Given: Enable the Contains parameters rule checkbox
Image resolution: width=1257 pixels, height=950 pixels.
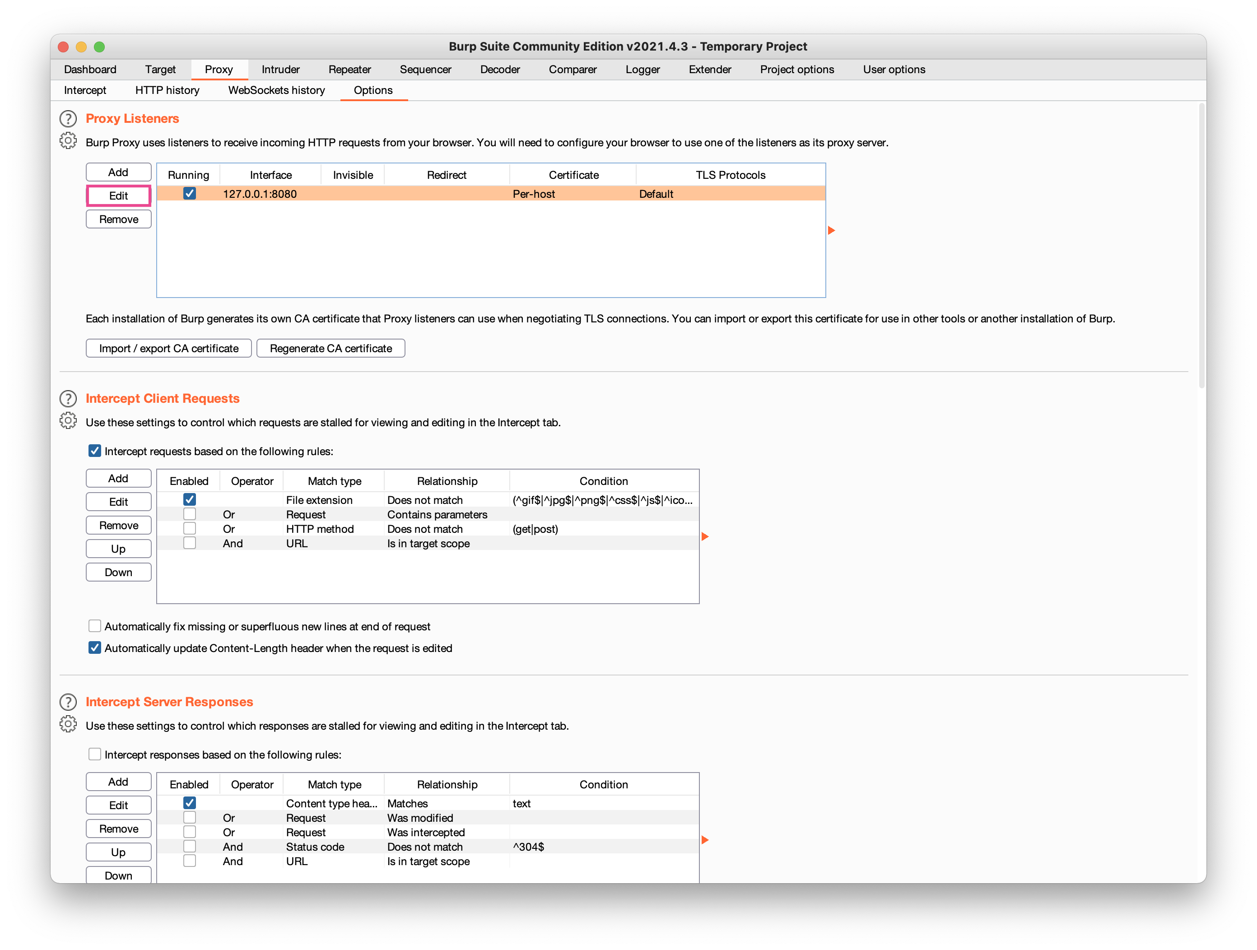Looking at the screenshot, I should 189,514.
